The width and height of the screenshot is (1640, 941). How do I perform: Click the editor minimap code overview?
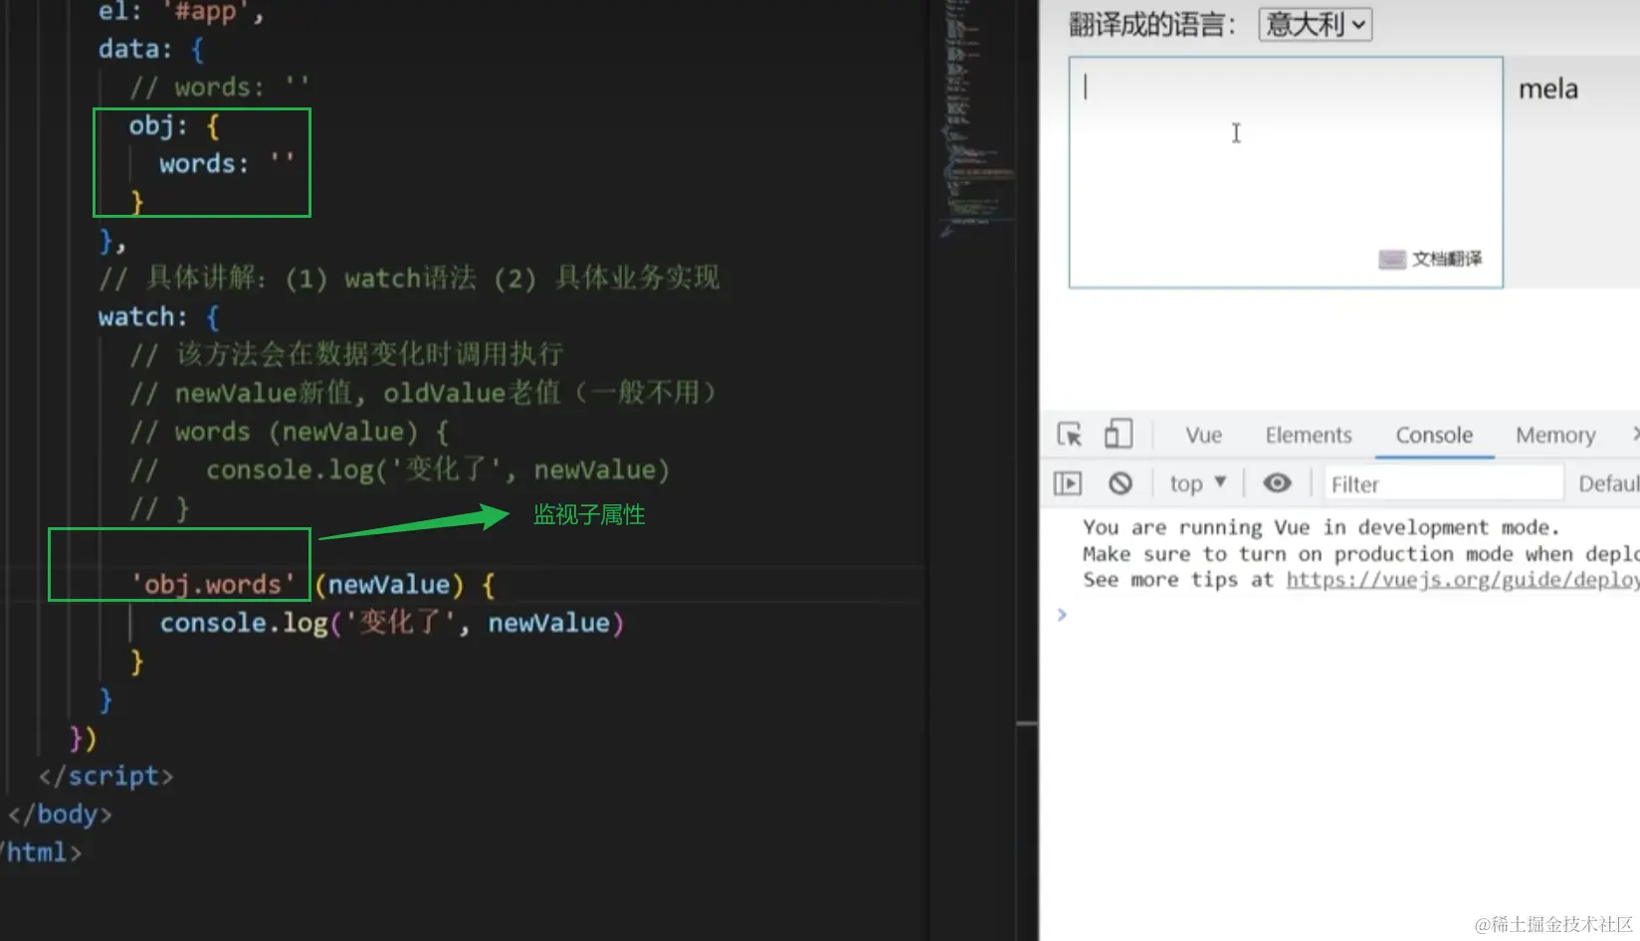point(977,119)
